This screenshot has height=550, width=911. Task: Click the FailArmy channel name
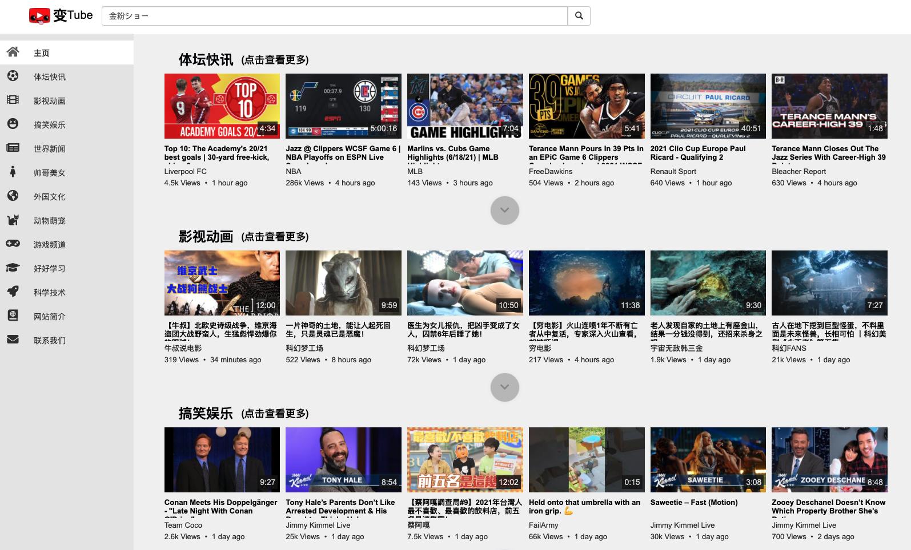click(x=543, y=525)
